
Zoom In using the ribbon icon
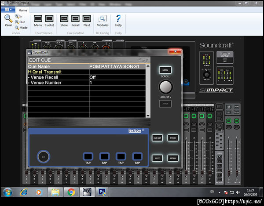tap(17, 16)
